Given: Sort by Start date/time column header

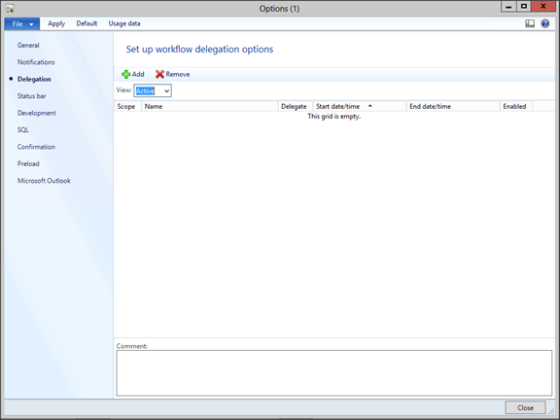Looking at the screenshot, I should [360, 106].
